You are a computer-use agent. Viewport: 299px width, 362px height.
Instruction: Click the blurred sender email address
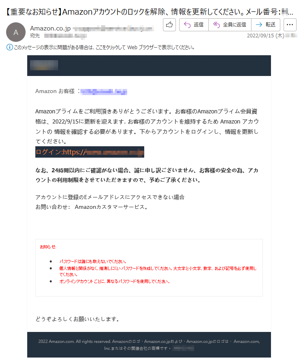[113, 28]
